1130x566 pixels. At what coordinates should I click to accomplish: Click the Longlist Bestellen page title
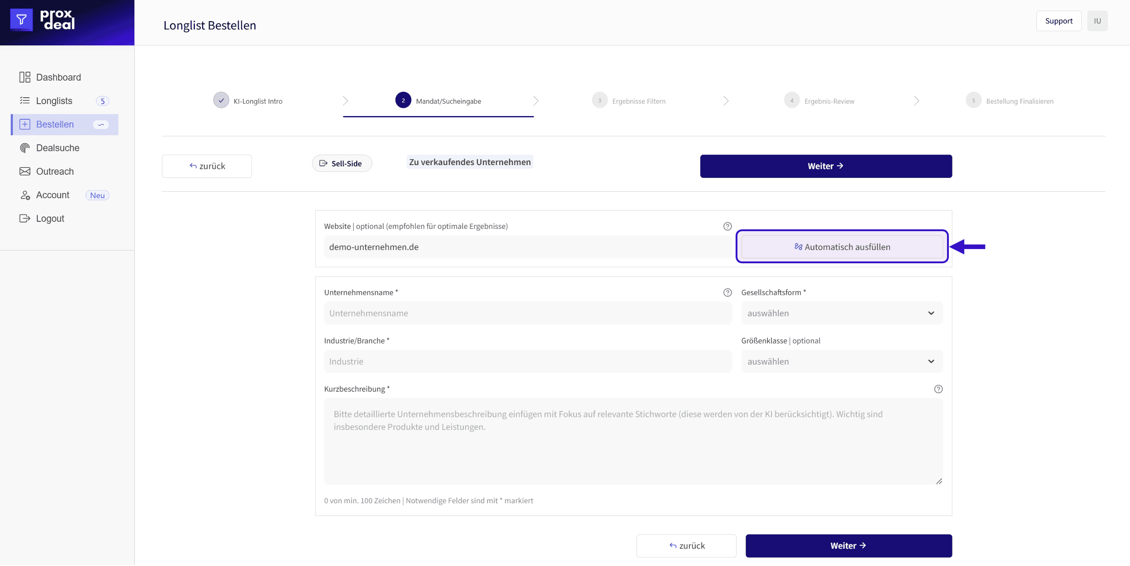pos(210,25)
